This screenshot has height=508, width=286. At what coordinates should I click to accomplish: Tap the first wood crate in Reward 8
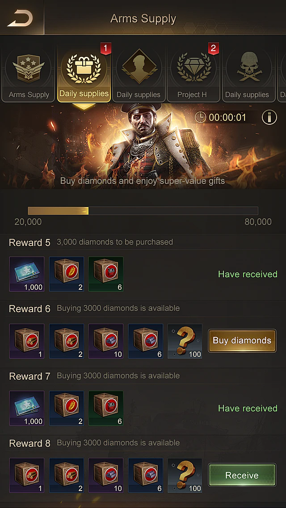tap(27, 475)
